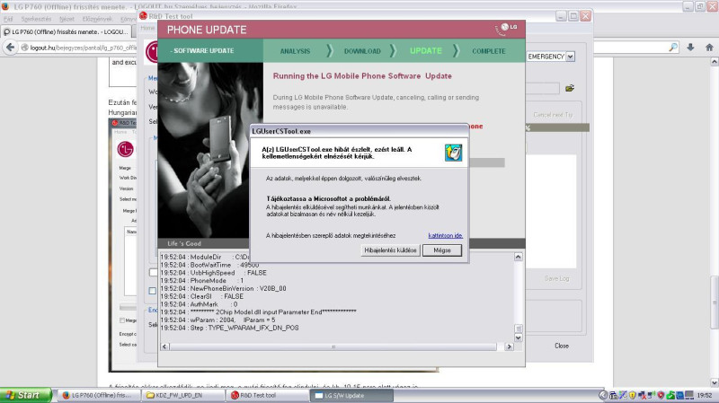Click the DOWNLOAD step label
Image resolution: width=719 pixels, height=403 pixels.
(x=362, y=51)
